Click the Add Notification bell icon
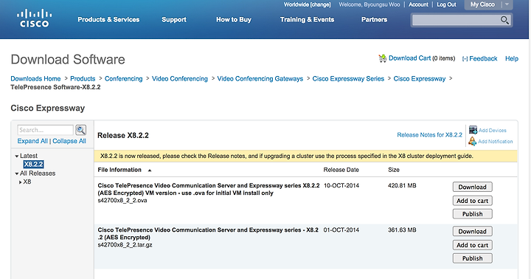The width and height of the screenshot is (531, 279). point(472,141)
